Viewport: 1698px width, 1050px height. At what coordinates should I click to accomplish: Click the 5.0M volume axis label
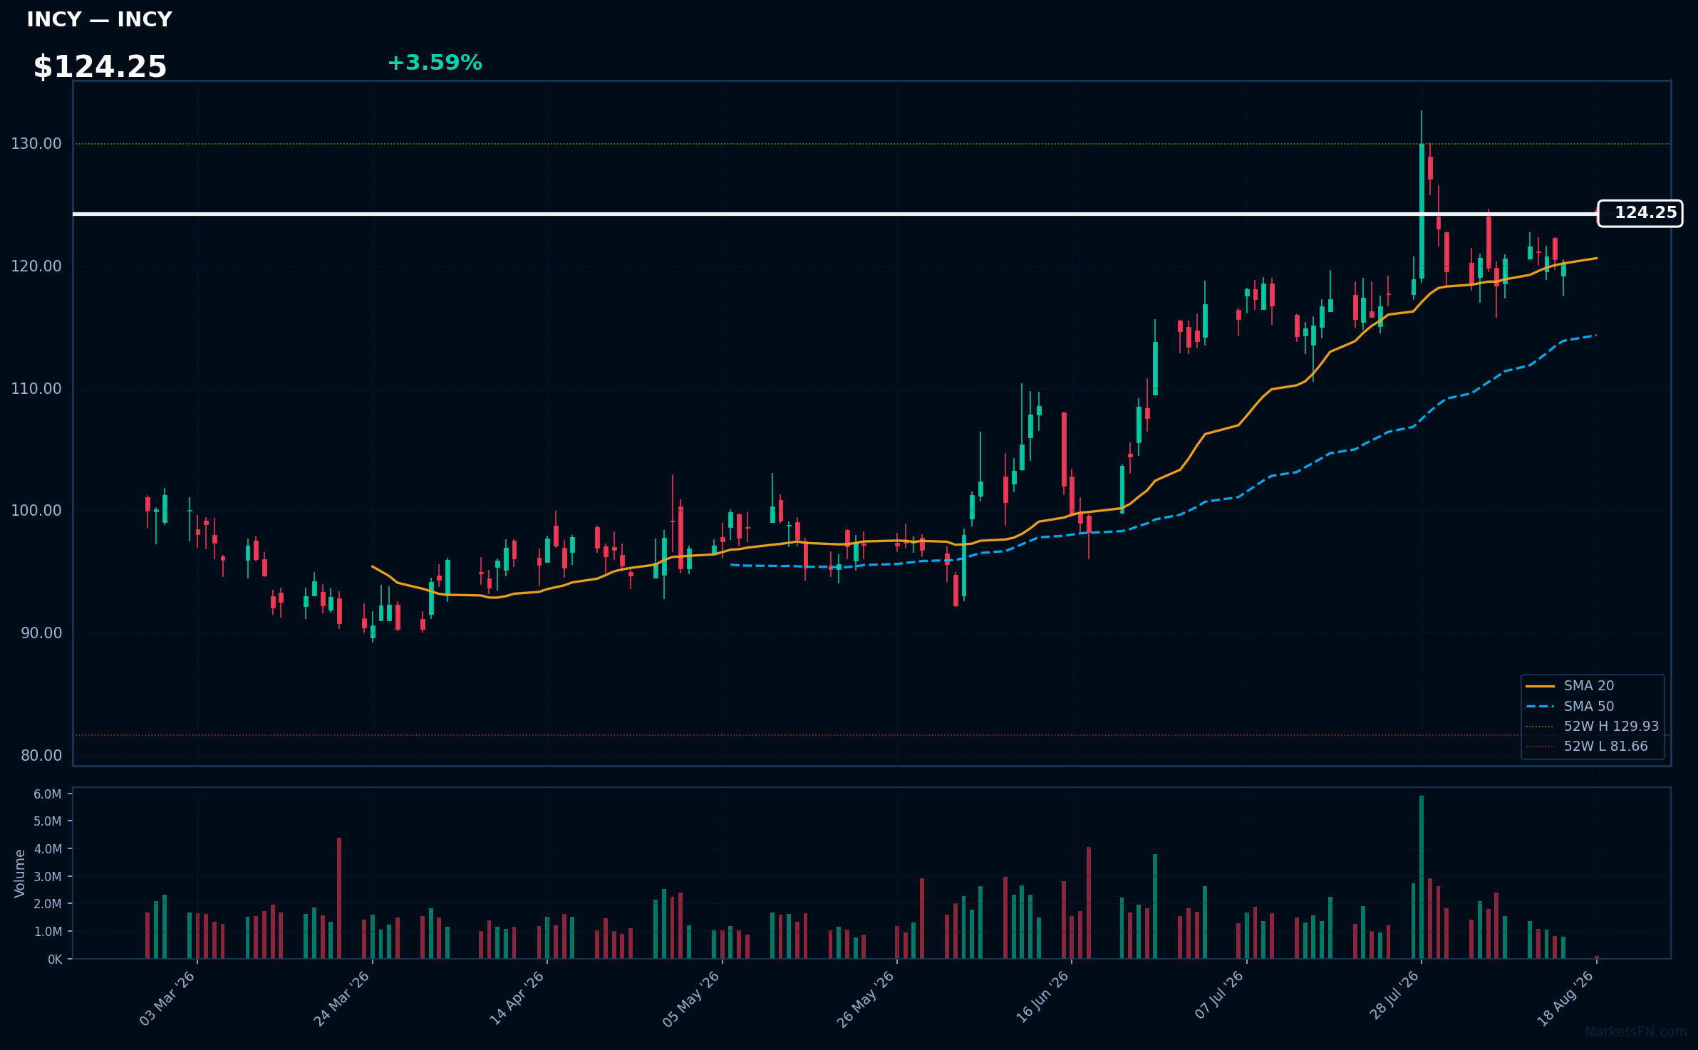(x=48, y=821)
